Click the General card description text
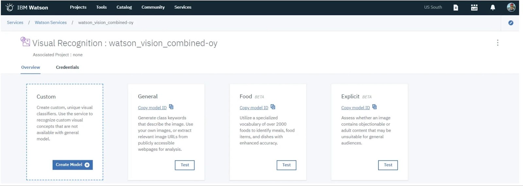This screenshot has width=523, height=186. tap(165, 133)
